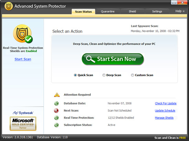189x141 pixels.
Task: Open the Manage Shields link
Action: click(x=164, y=118)
